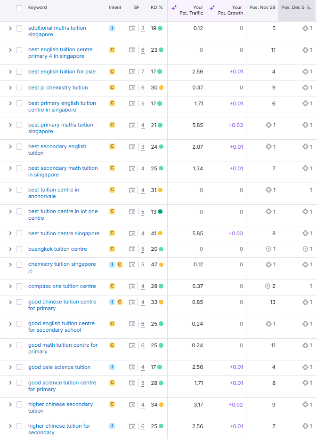
Task: Expand the higher chinese secondary tuition row
Action: (x=10, y=405)
